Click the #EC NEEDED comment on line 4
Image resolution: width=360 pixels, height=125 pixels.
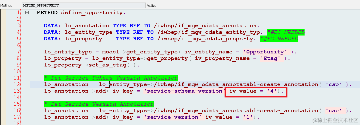[286, 32]
